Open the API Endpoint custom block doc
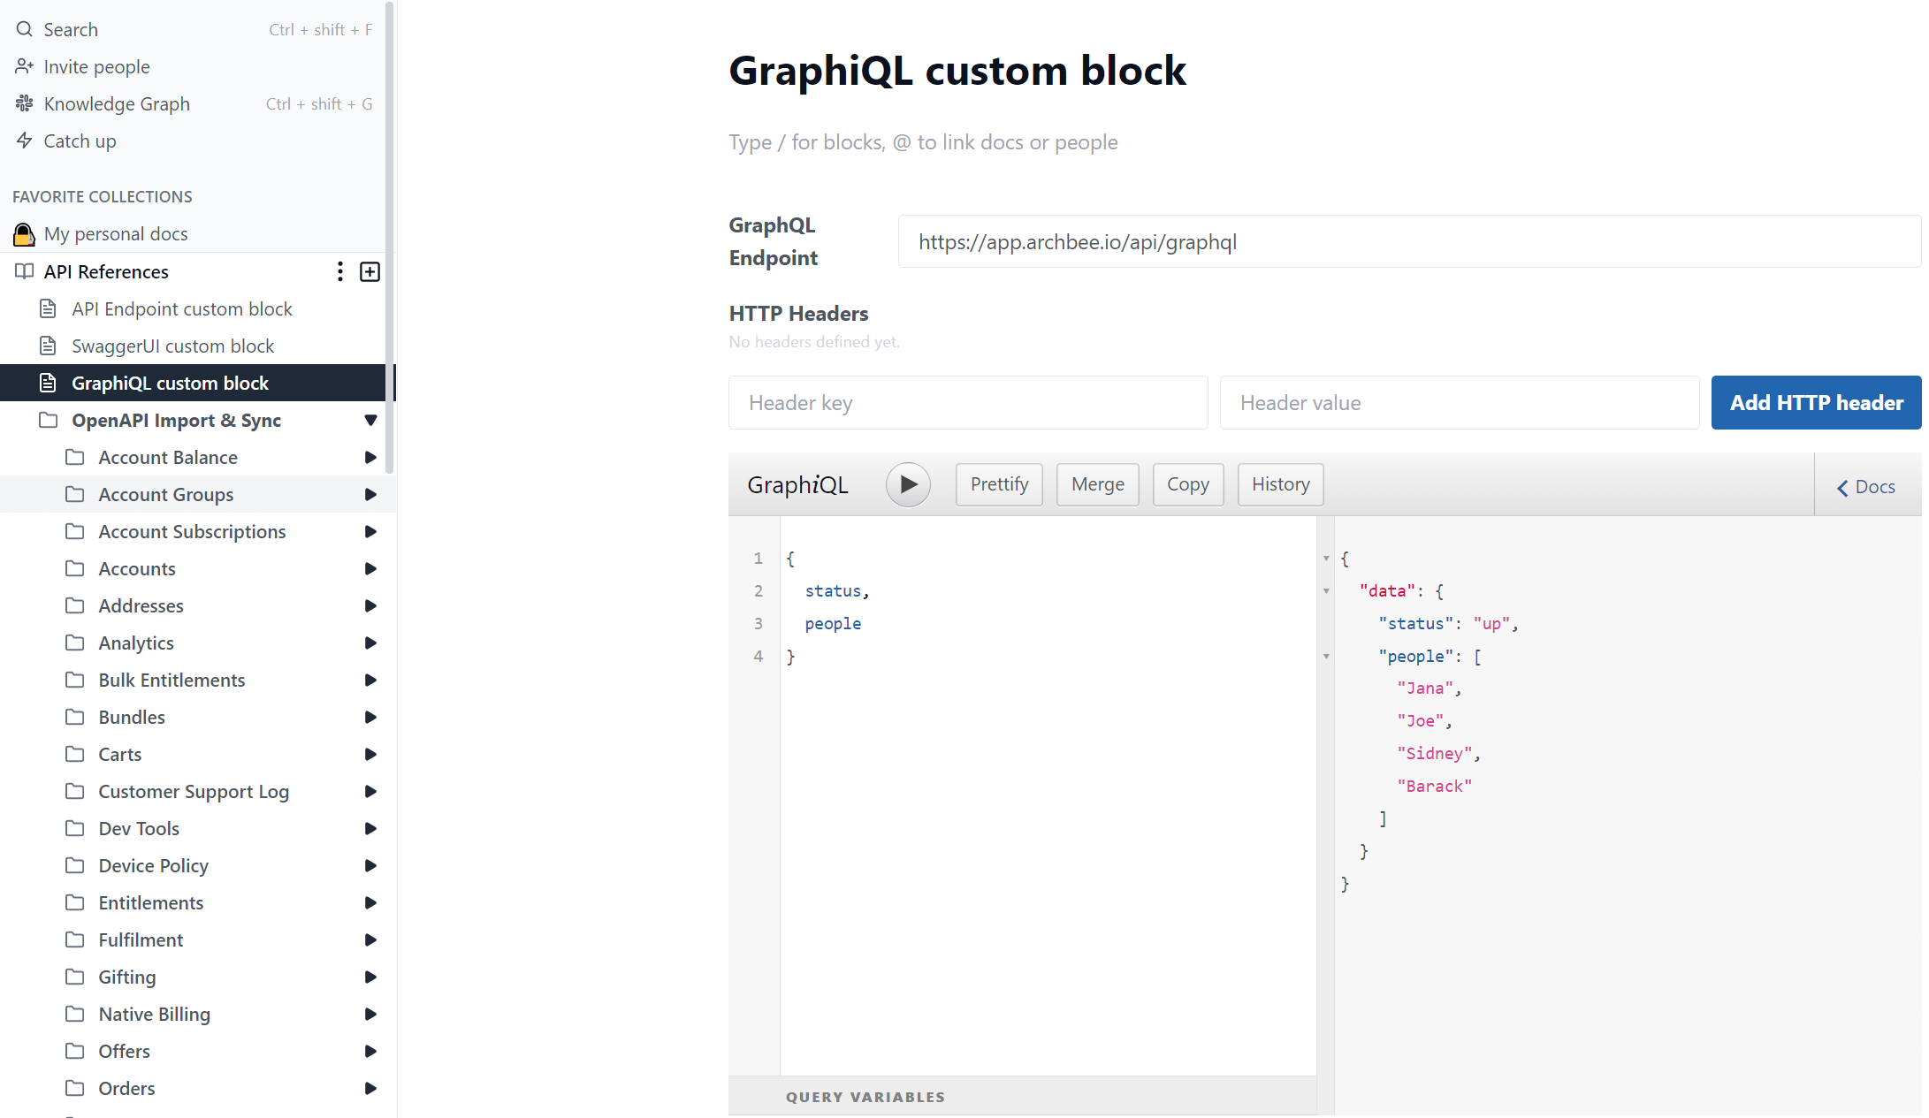The image size is (1929, 1118). coord(181,308)
